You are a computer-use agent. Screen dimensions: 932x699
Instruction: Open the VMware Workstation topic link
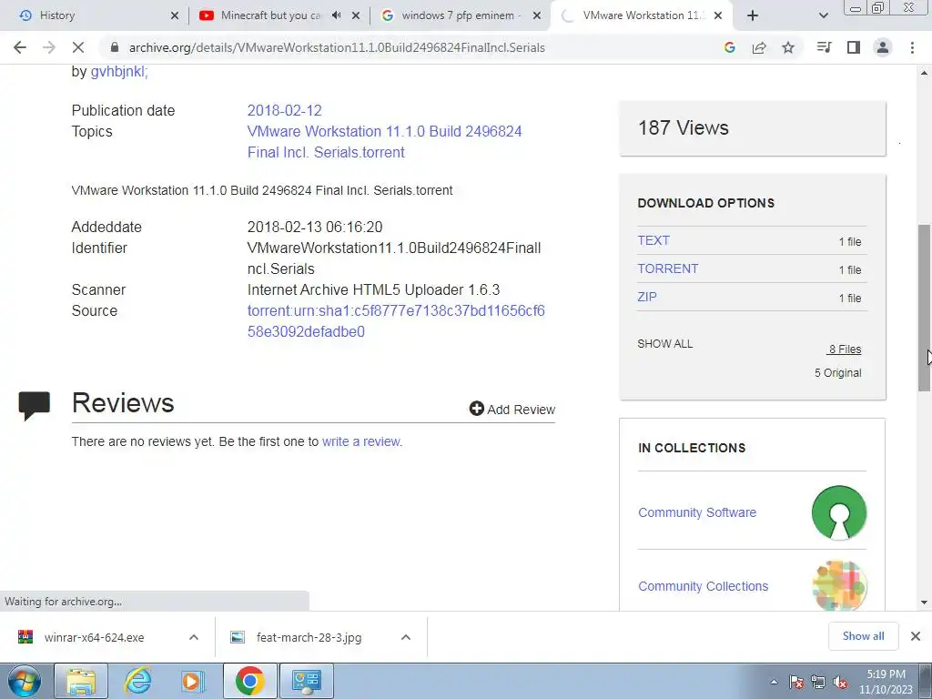click(x=385, y=141)
